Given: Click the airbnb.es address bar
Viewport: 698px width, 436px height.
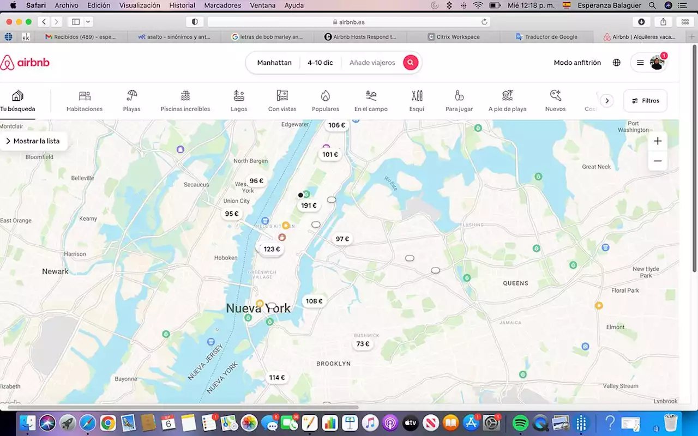Looking at the screenshot, I should pos(349,22).
